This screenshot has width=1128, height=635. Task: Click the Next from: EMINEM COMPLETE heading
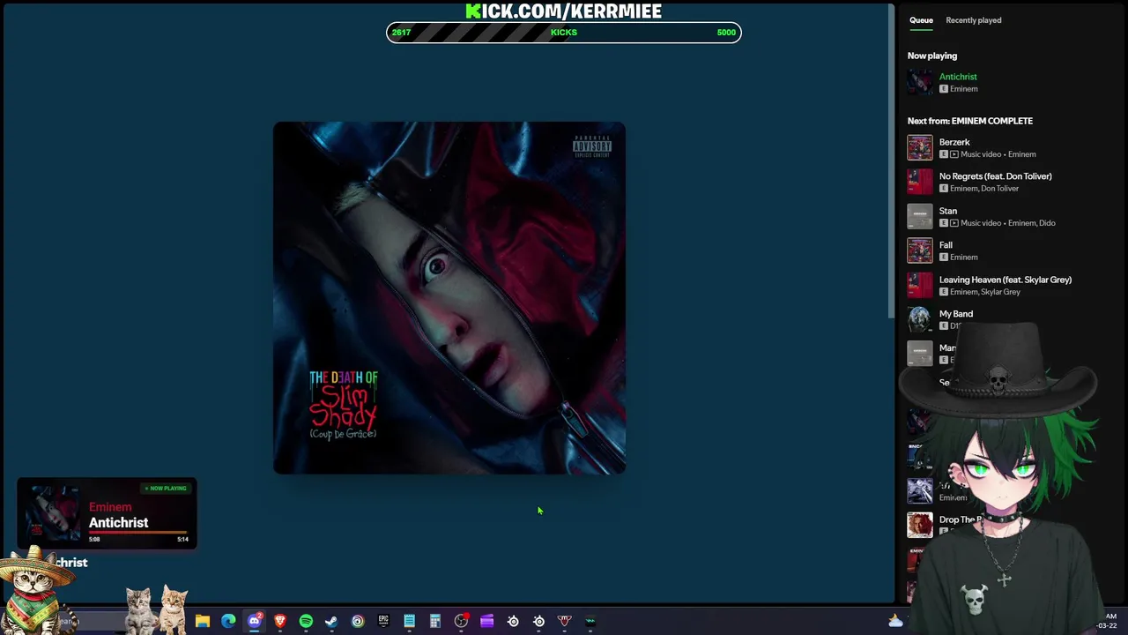click(970, 121)
